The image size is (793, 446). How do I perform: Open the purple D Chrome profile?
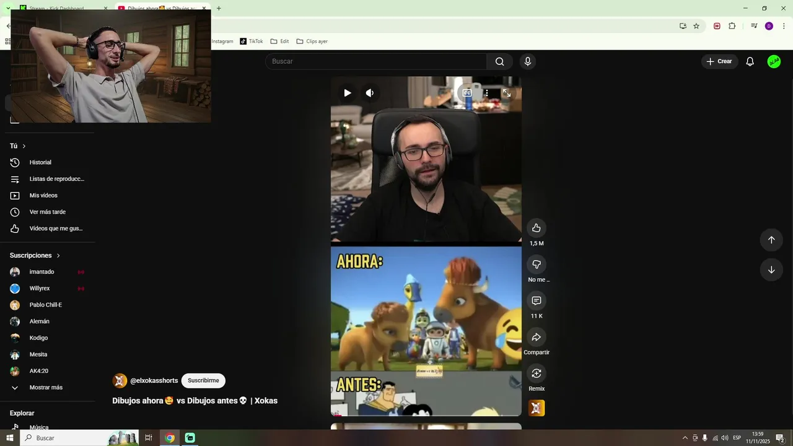tap(769, 26)
